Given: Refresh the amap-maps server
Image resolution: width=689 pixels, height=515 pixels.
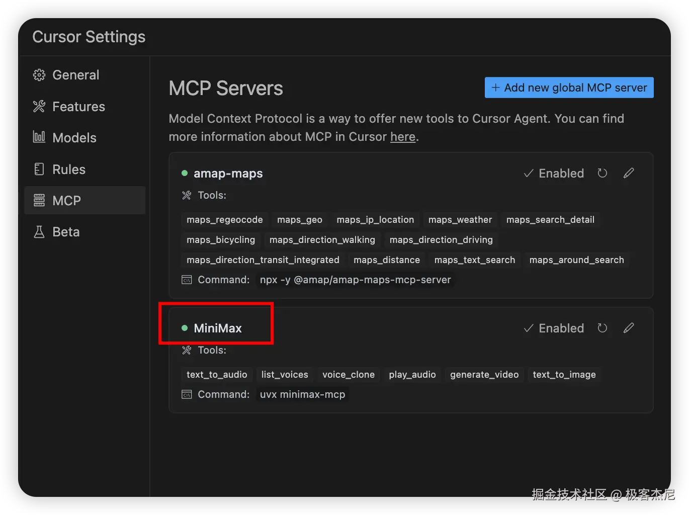Looking at the screenshot, I should point(602,173).
